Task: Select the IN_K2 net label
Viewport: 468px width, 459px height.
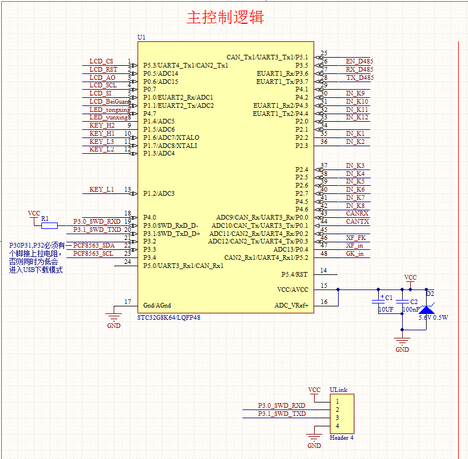Action: click(x=355, y=142)
